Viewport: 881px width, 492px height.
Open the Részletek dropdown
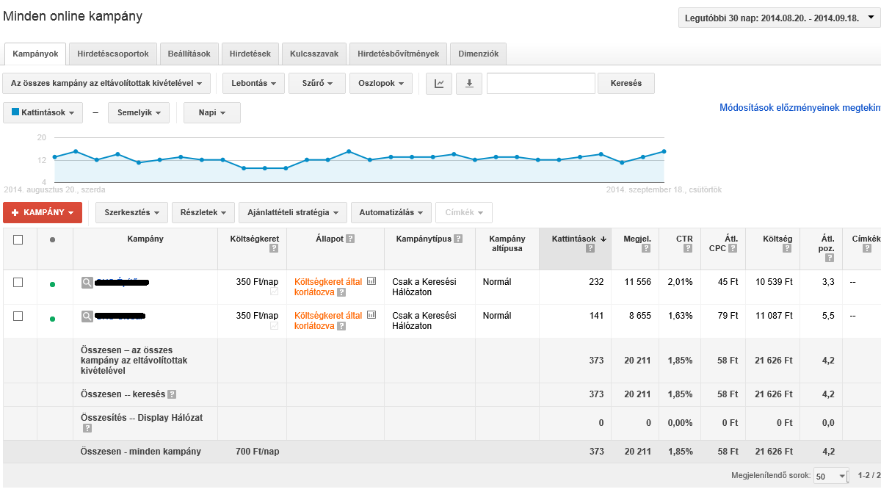coord(203,212)
